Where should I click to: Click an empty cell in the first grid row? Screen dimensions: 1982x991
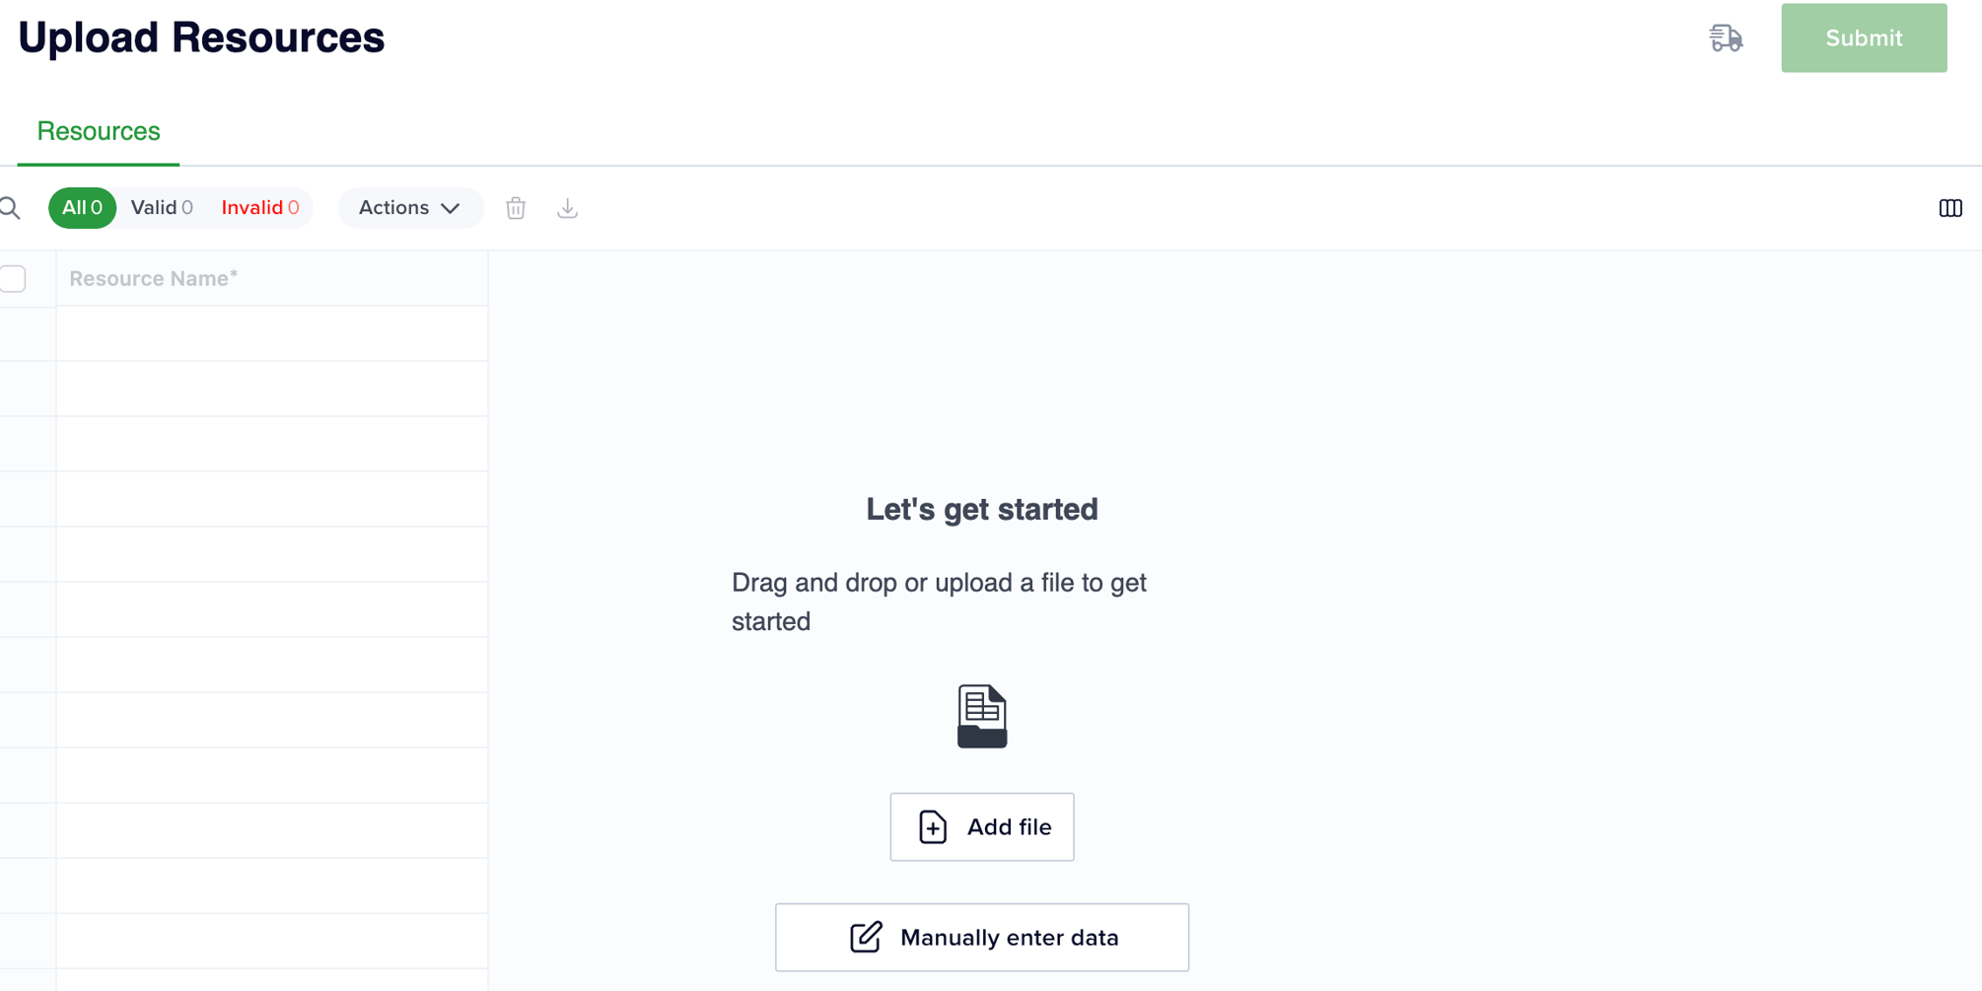point(271,333)
